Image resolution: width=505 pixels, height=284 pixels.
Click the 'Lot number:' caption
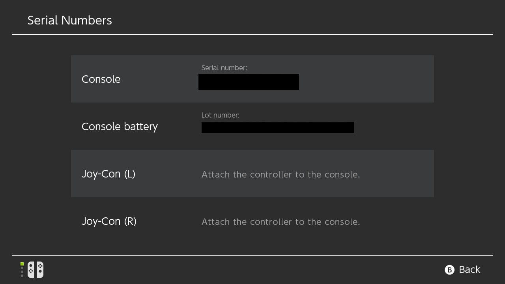coord(221,115)
